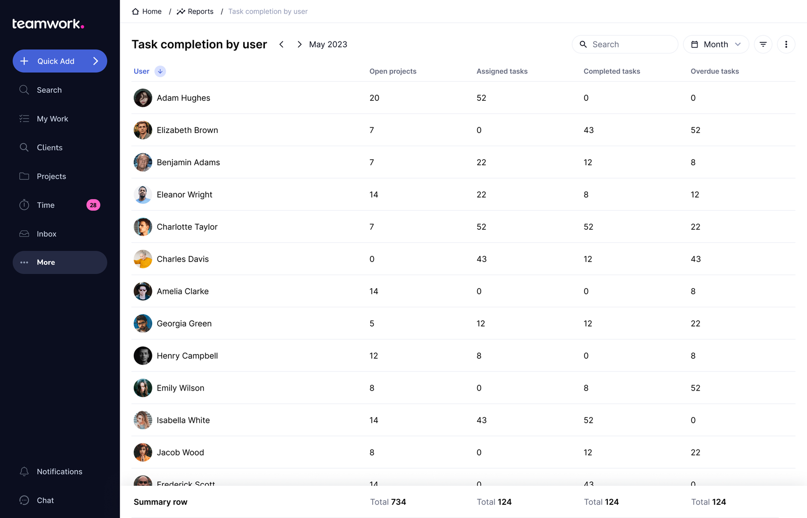The height and width of the screenshot is (518, 807).
Task: Open the Projects section
Action: 51,176
